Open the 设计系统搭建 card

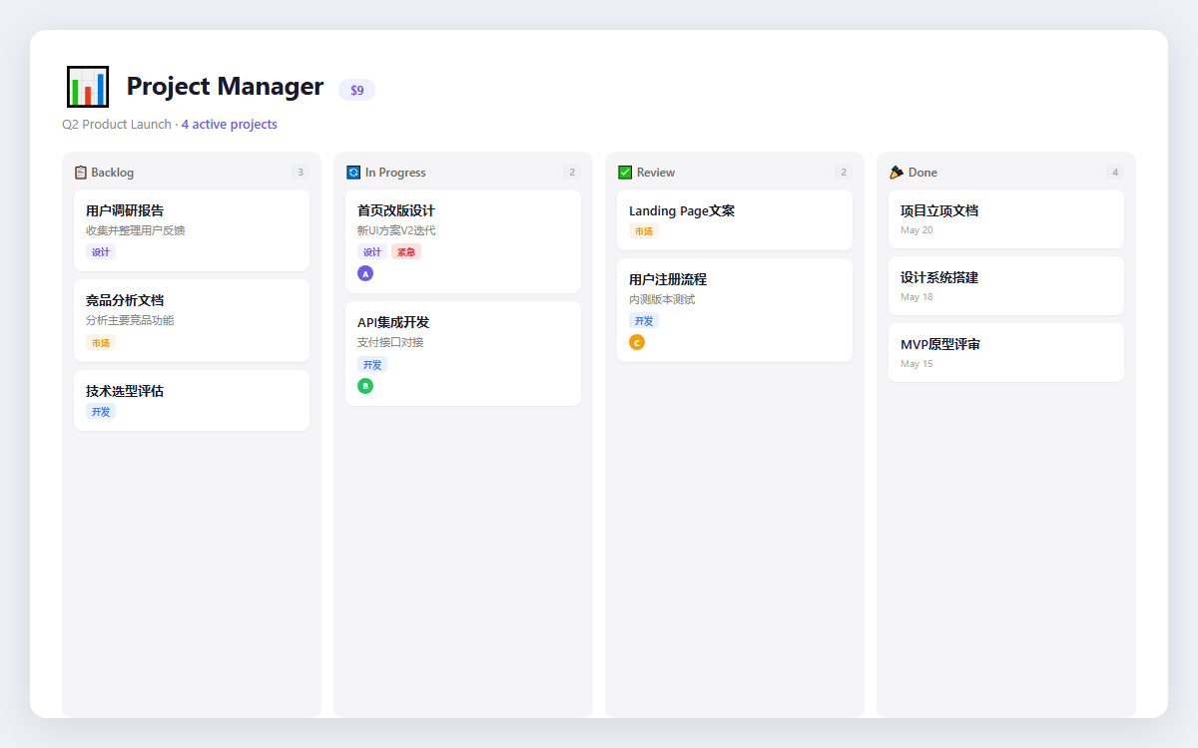pyautogui.click(x=1006, y=285)
